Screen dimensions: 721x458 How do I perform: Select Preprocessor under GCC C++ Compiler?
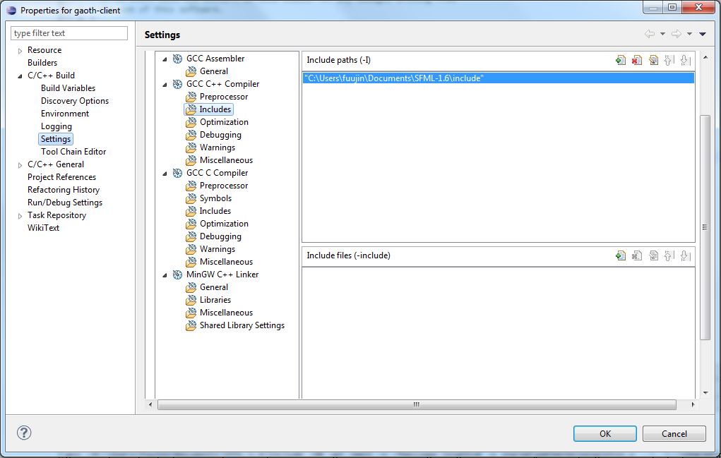pyautogui.click(x=224, y=97)
